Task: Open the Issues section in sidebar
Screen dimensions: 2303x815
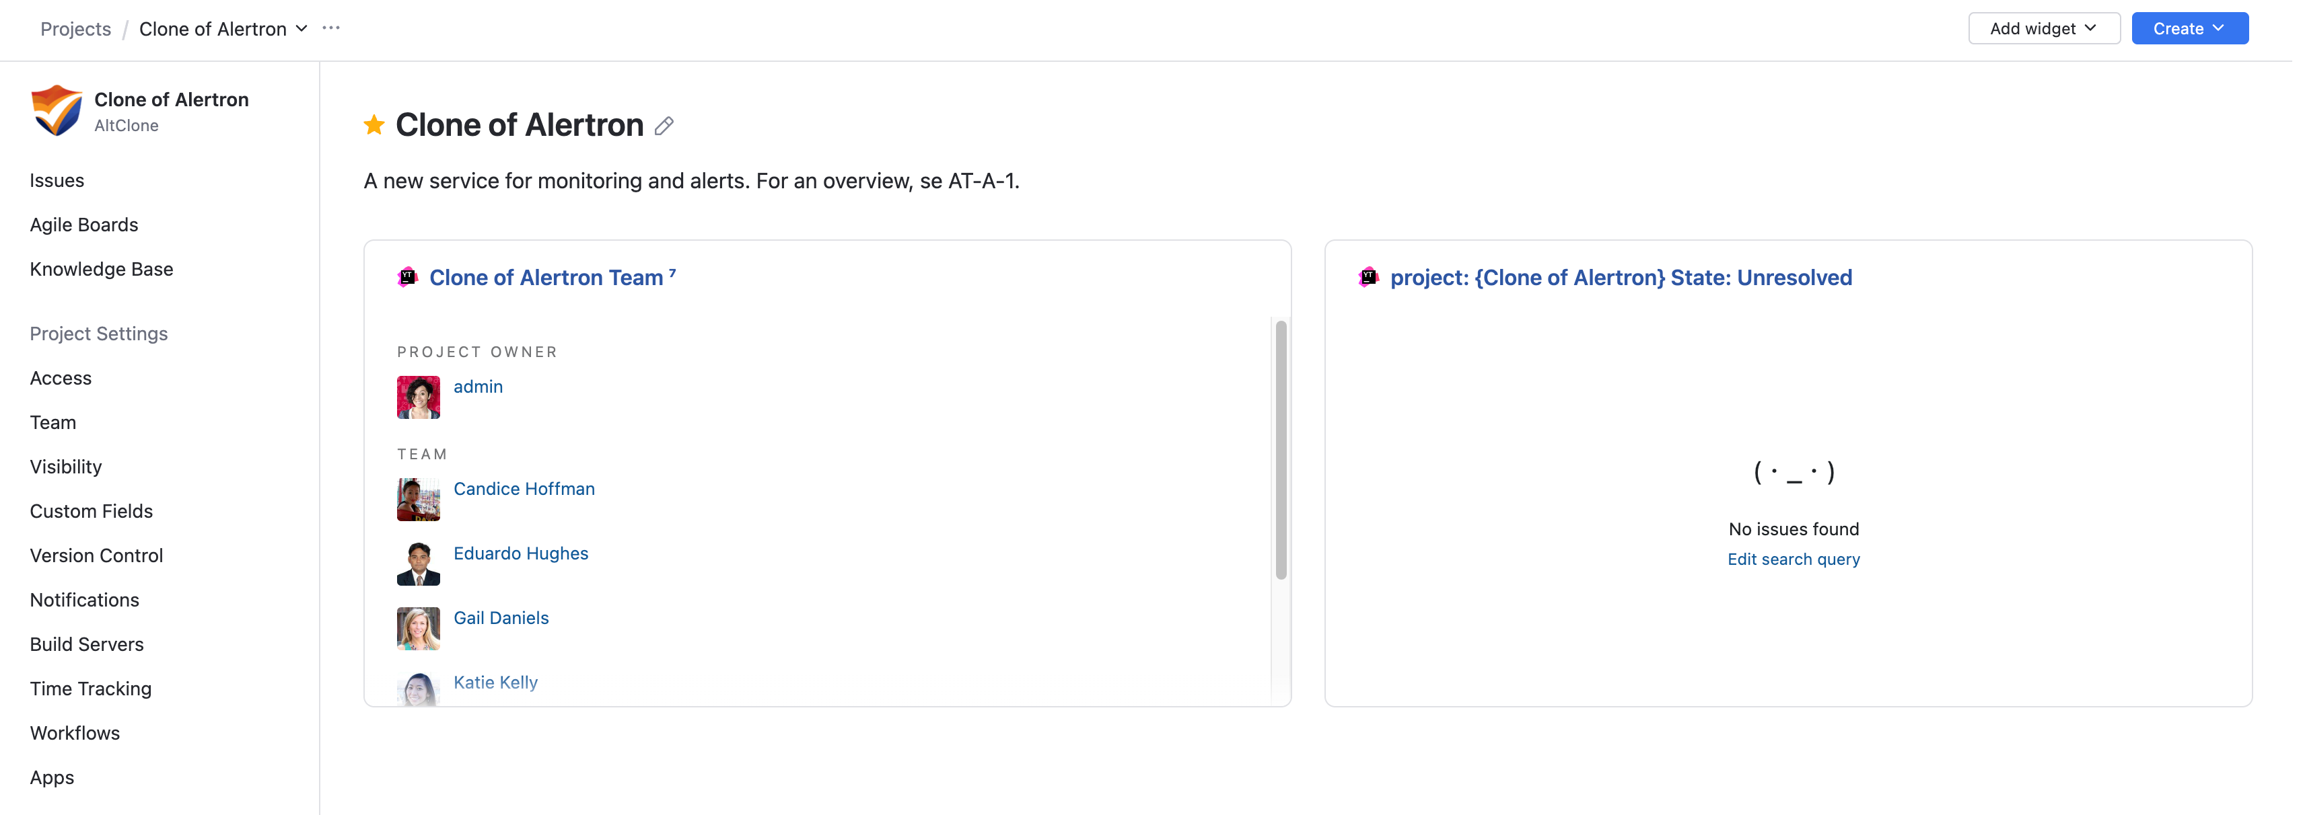Action: [57, 180]
